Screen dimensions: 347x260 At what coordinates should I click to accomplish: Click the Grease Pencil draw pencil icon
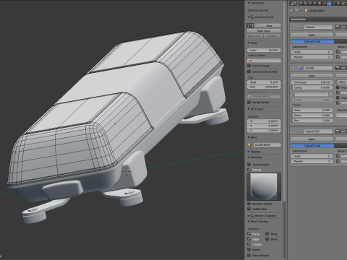pyautogui.click(x=249, y=25)
